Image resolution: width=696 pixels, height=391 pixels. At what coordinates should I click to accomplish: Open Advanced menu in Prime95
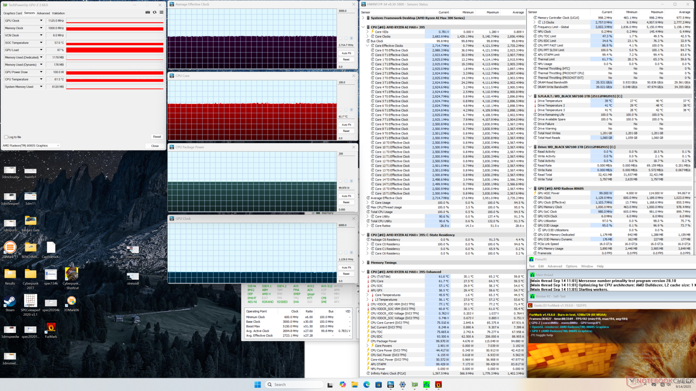point(554,266)
